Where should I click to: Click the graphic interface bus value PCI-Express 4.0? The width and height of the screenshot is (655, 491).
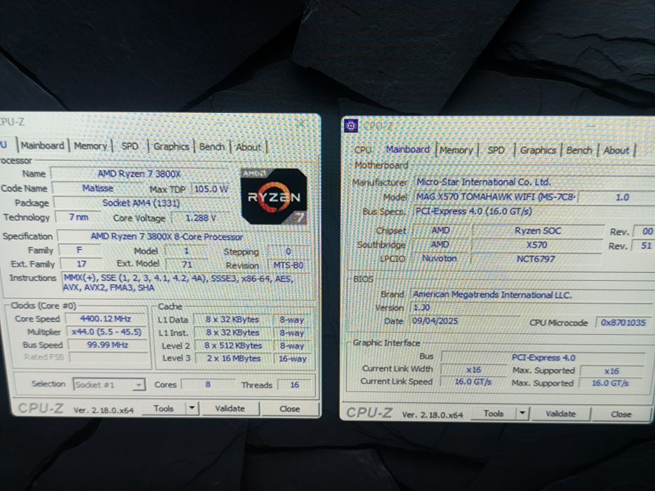[x=543, y=358]
